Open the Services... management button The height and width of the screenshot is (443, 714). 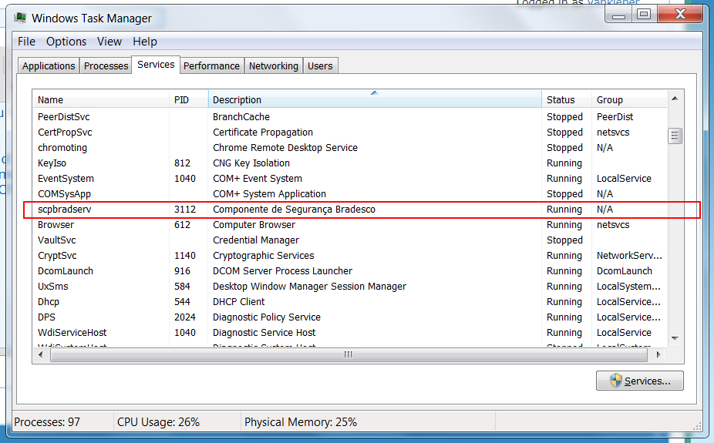click(x=640, y=381)
